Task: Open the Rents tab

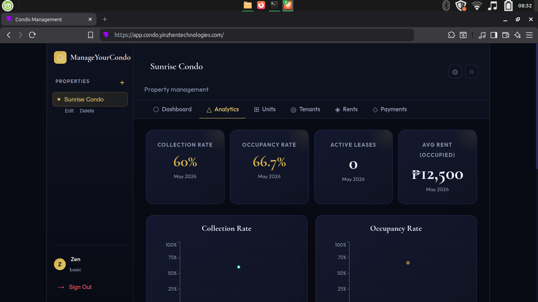Action: [346, 109]
